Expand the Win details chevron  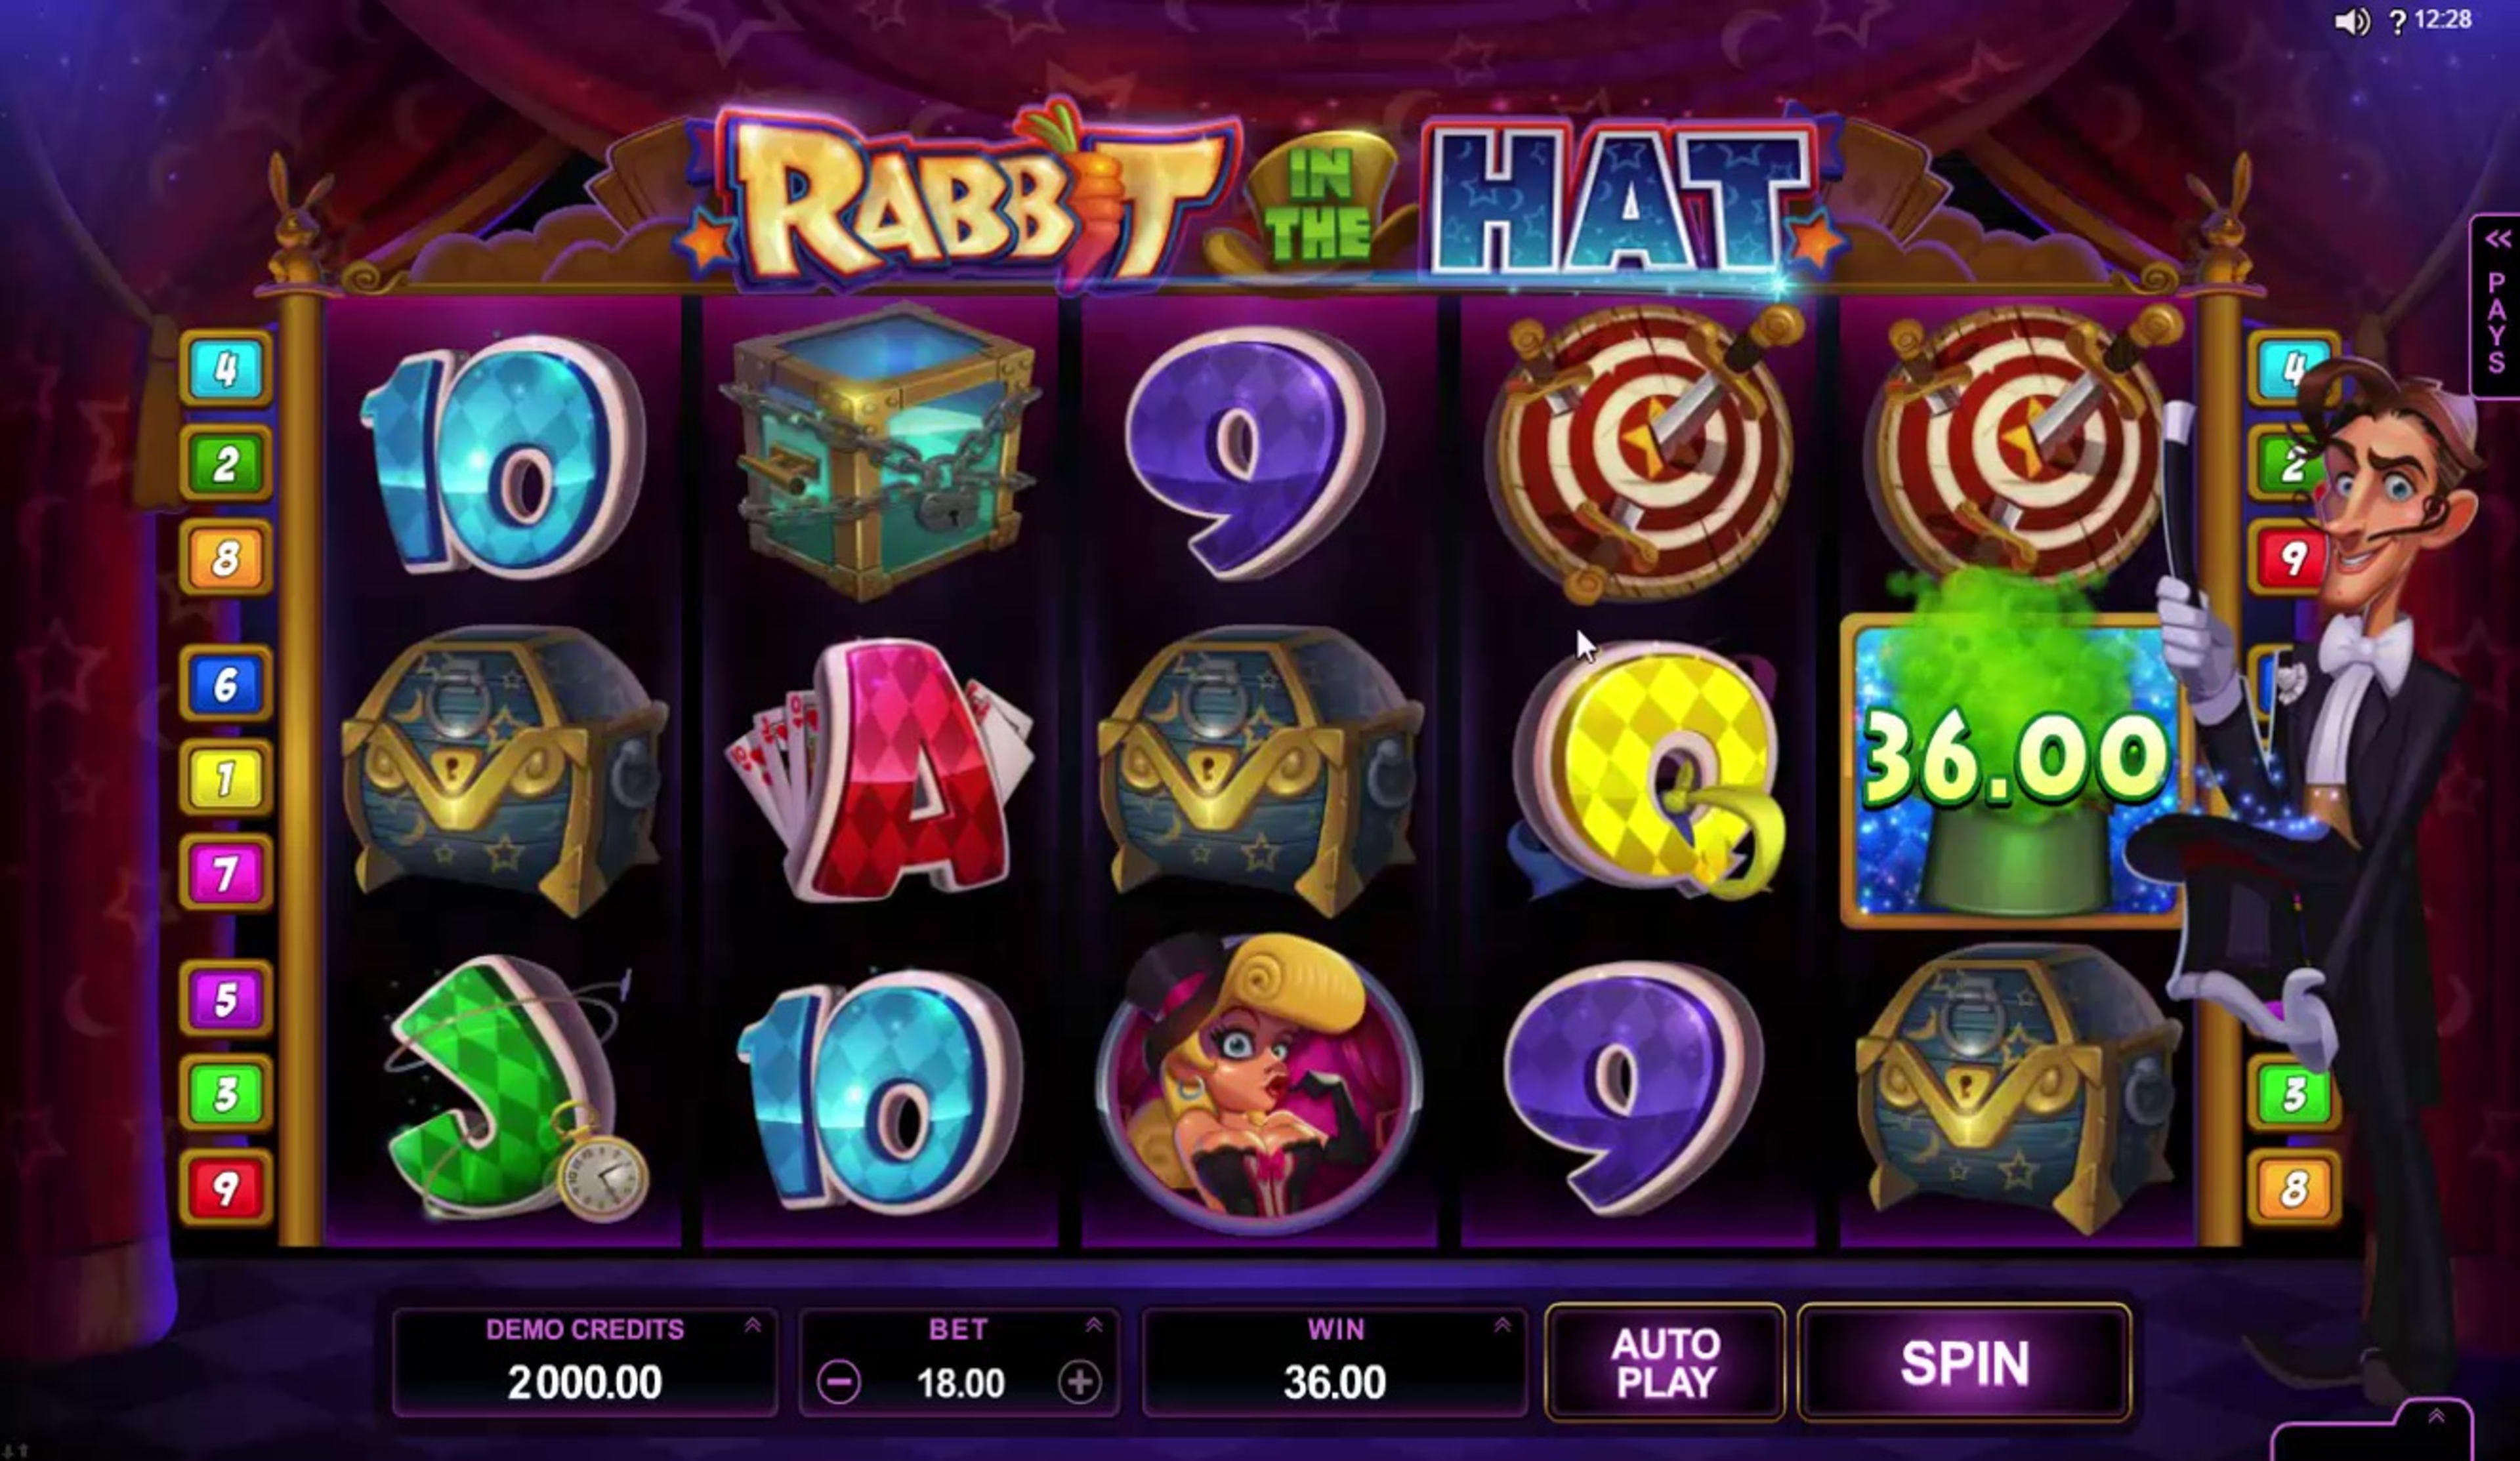(x=1502, y=1325)
